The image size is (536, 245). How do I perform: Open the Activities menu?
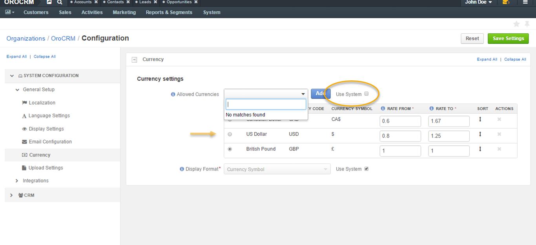(92, 12)
